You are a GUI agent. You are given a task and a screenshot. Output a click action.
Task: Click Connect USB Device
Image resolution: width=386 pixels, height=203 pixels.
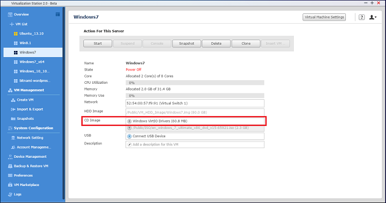(195, 136)
